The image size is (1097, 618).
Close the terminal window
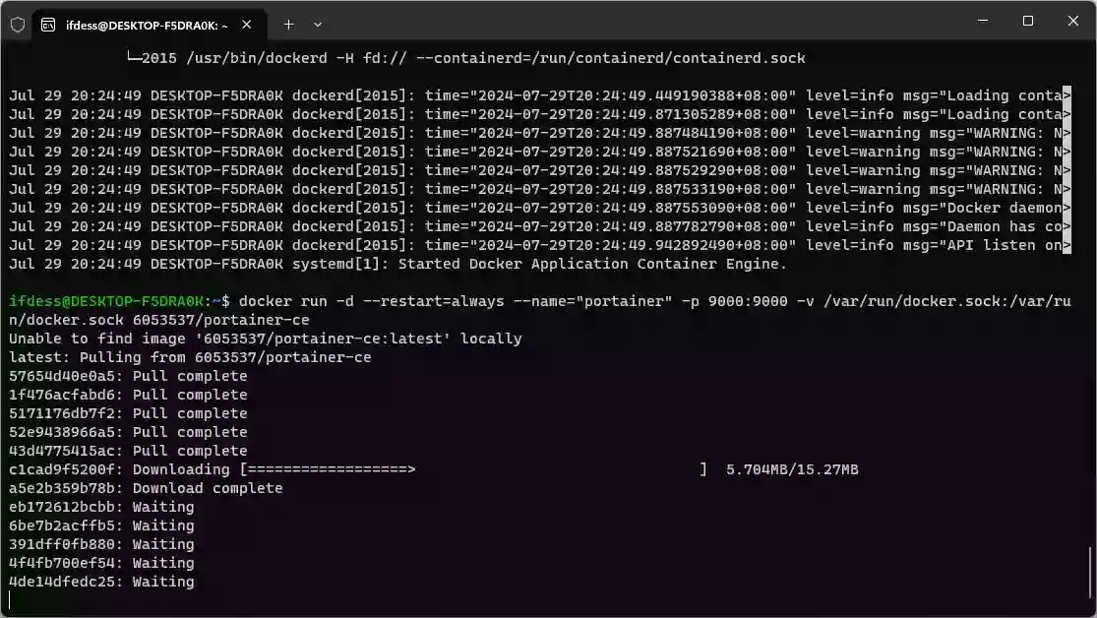1072,21
